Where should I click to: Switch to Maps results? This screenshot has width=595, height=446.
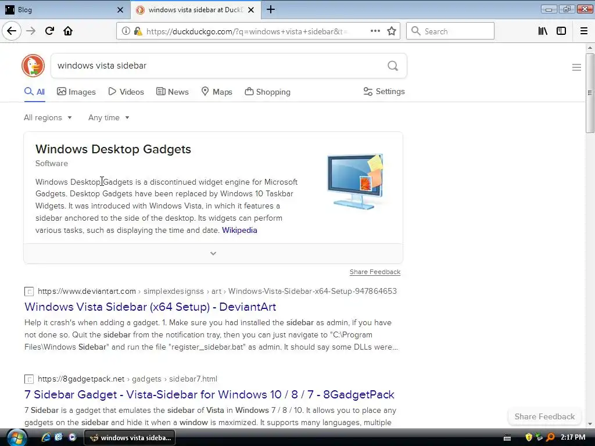coord(217,92)
